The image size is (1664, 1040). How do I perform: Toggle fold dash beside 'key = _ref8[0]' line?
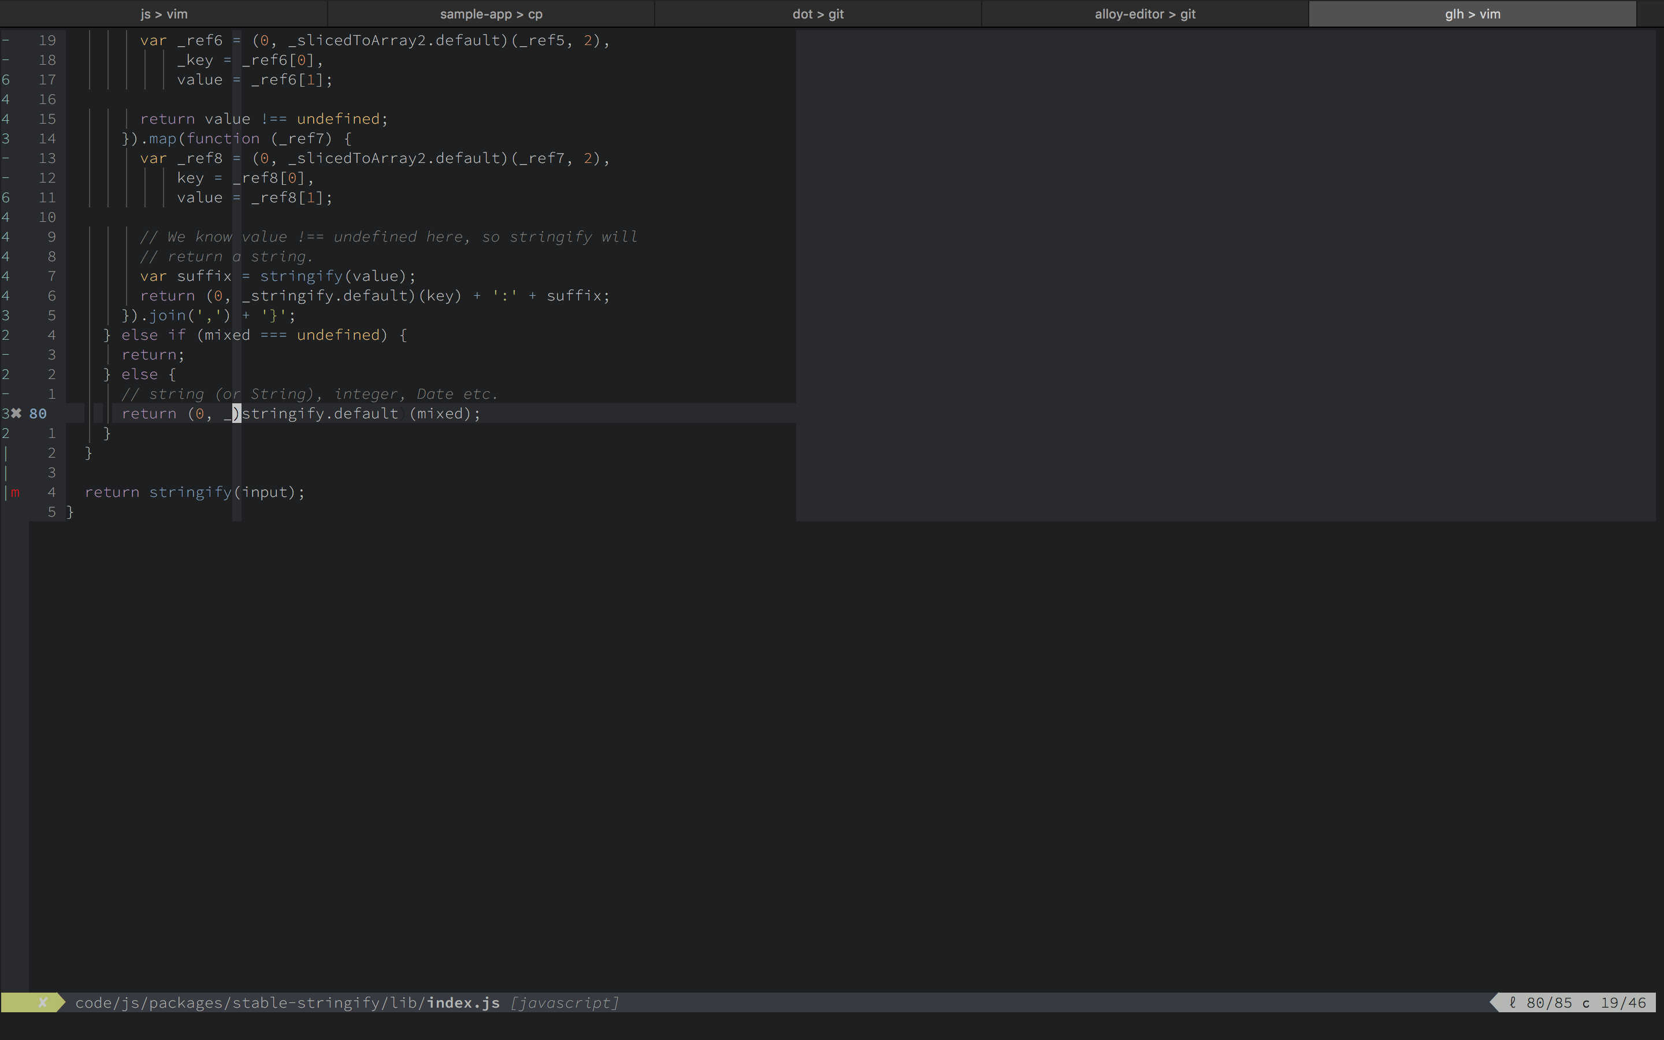(x=6, y=178)
